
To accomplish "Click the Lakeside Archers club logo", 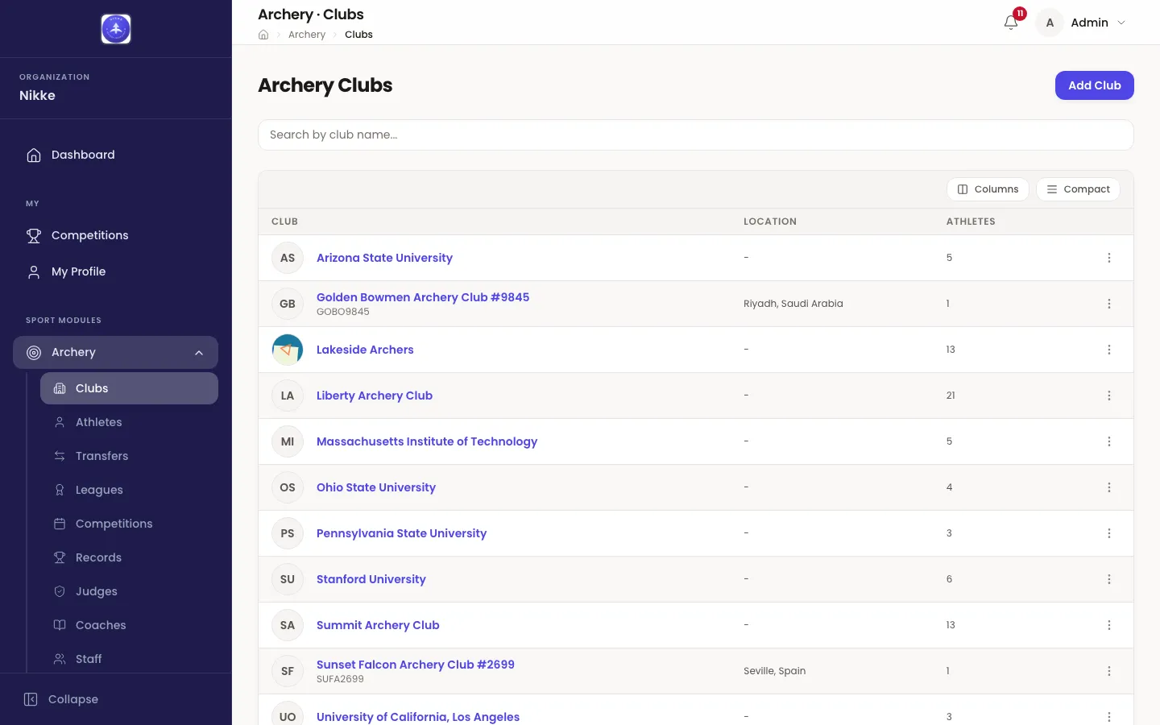I will [288, 350].
